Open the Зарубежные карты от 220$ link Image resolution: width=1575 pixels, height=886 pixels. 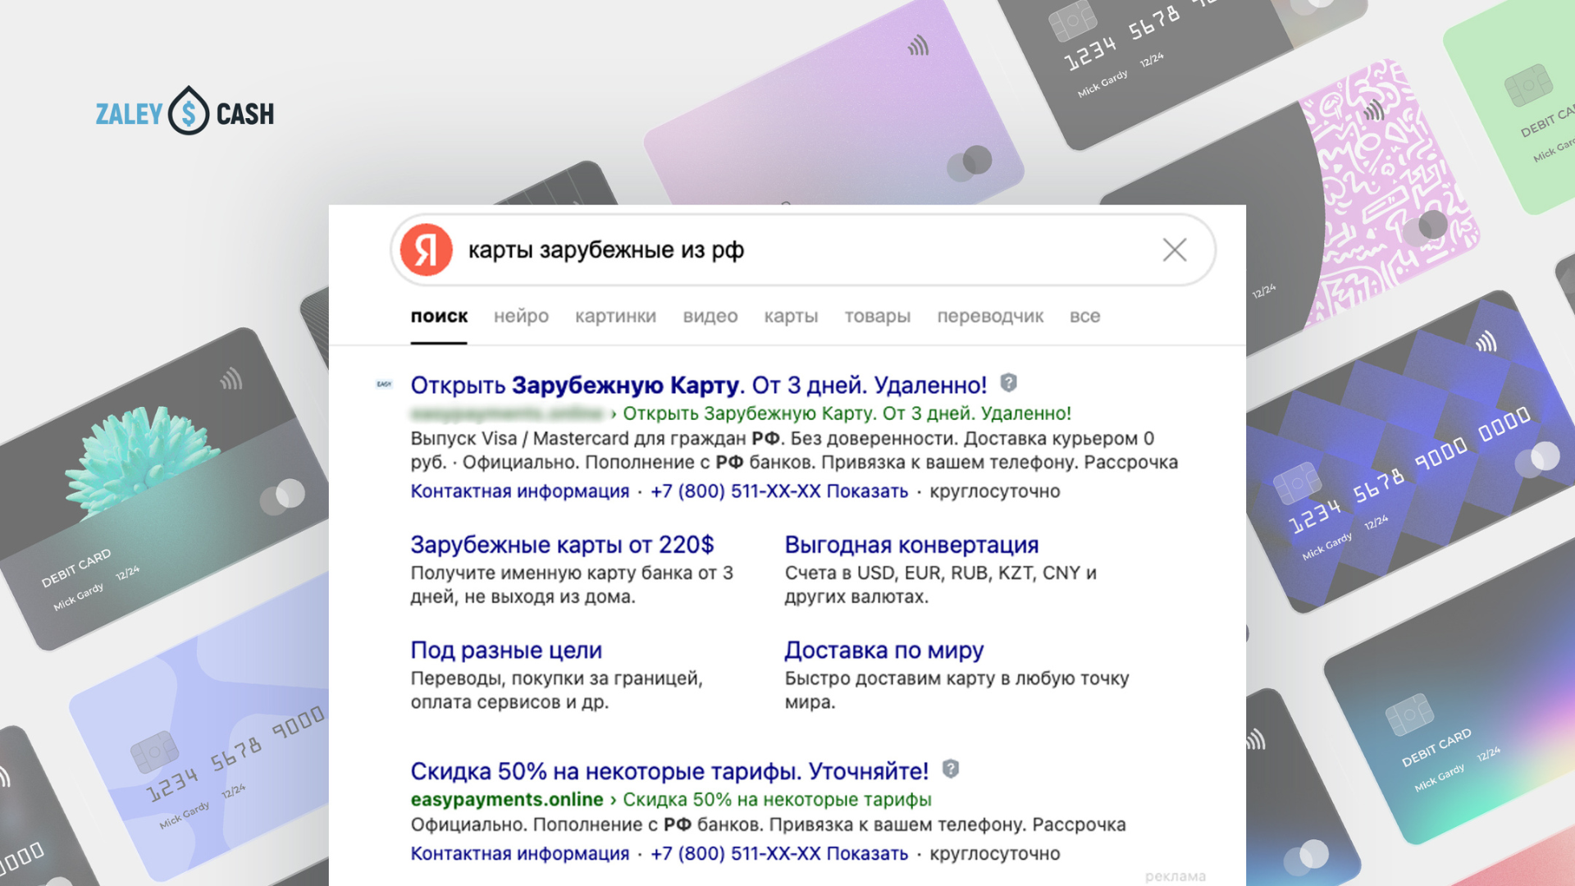562,545
